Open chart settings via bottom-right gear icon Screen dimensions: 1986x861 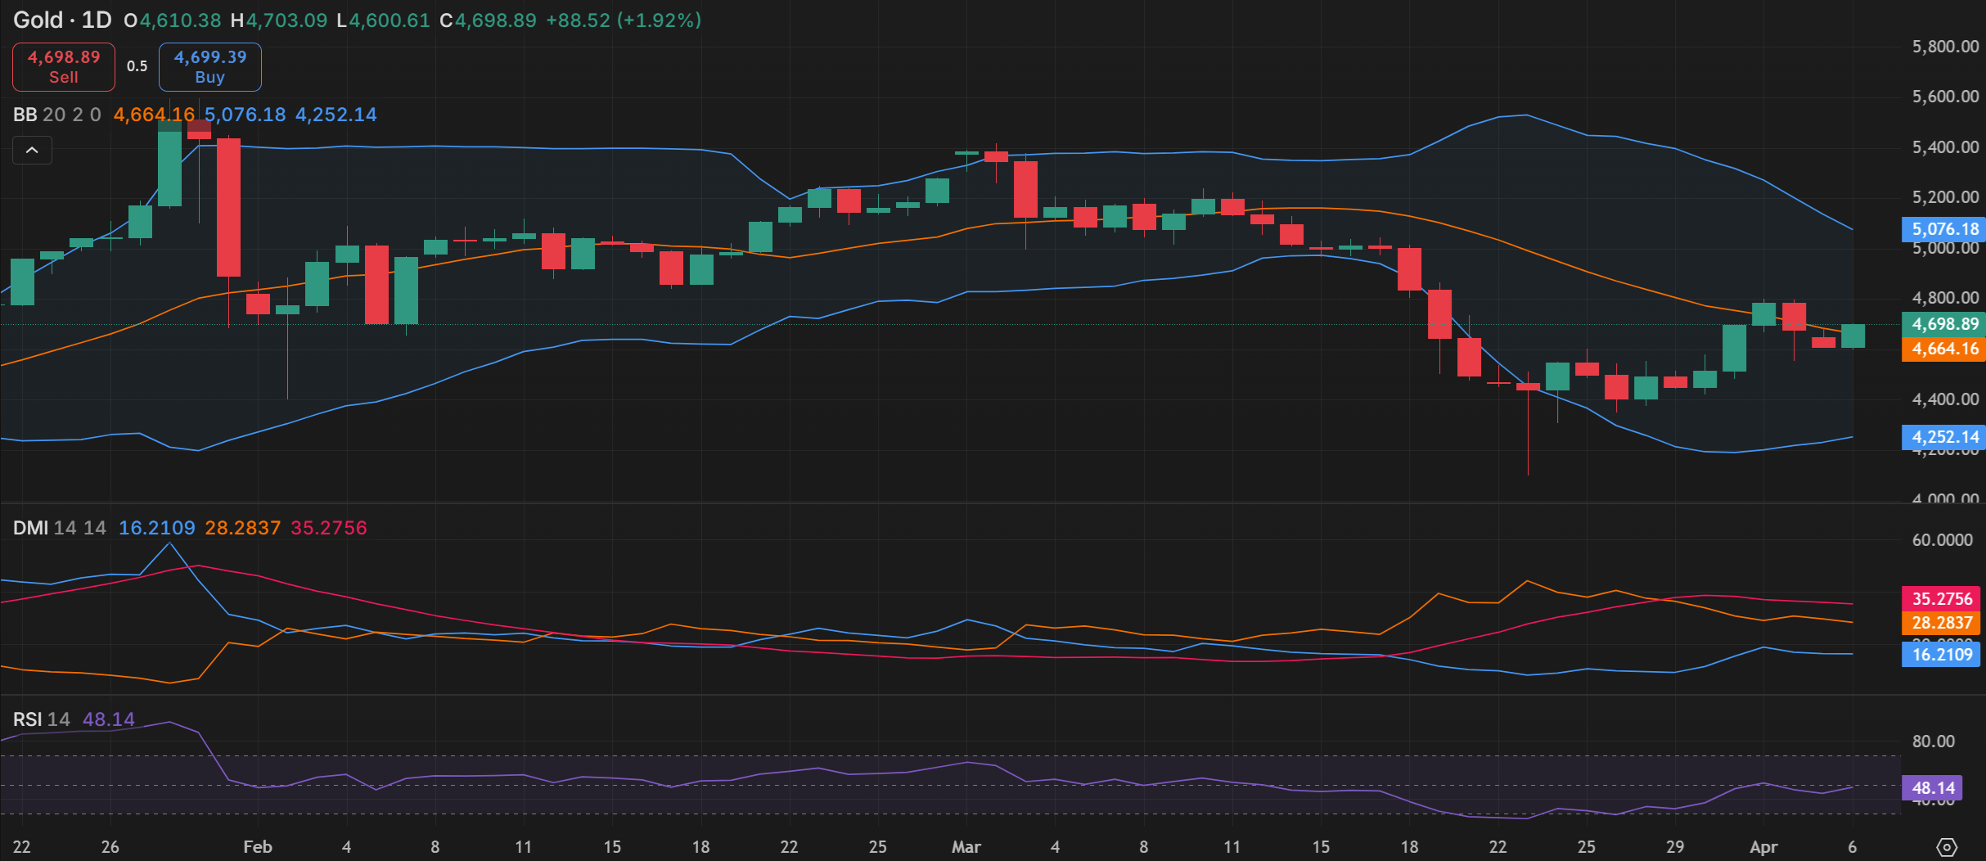(x=1947, y=847)
